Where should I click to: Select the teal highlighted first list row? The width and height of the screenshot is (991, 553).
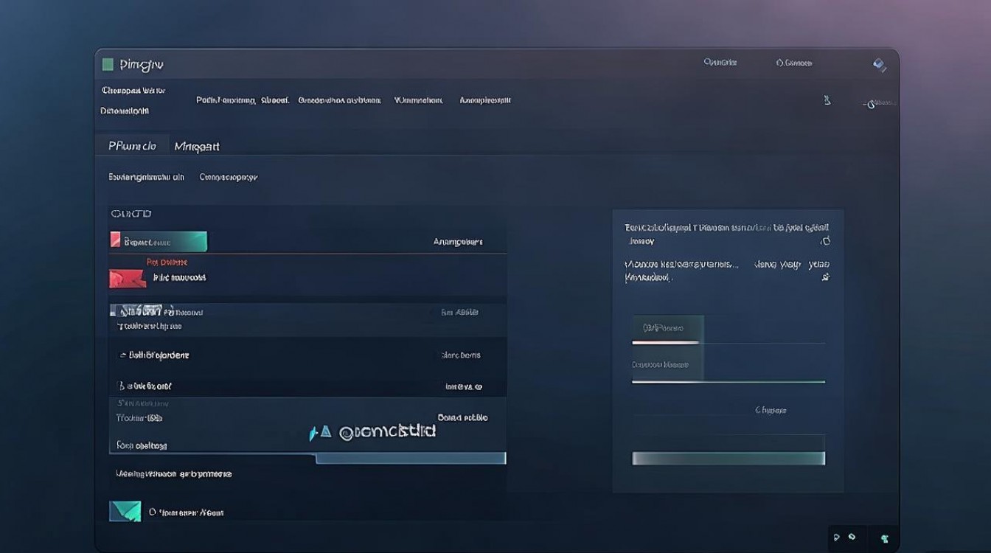[159, 241]
